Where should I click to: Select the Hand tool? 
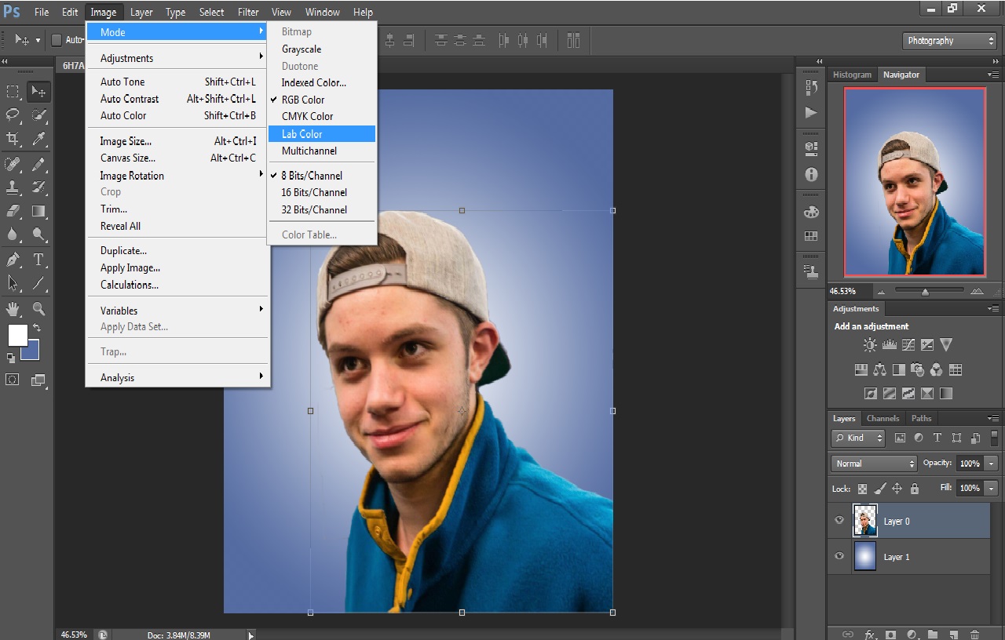pos(13,308)
